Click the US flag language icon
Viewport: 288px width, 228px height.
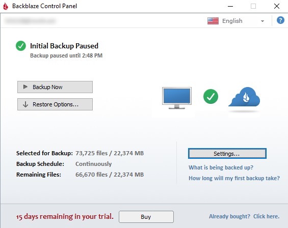(213, 21)
